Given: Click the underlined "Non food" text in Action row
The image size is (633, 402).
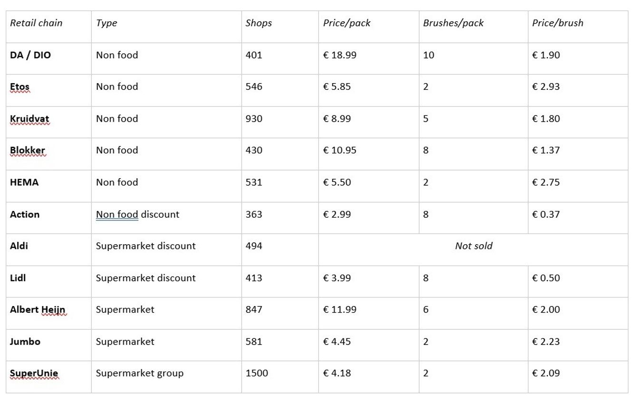Looking at the screenshot, I should (117, 214).
